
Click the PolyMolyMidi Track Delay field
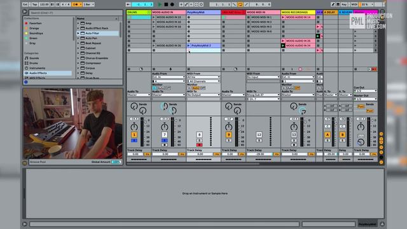(x=200, y=154)
